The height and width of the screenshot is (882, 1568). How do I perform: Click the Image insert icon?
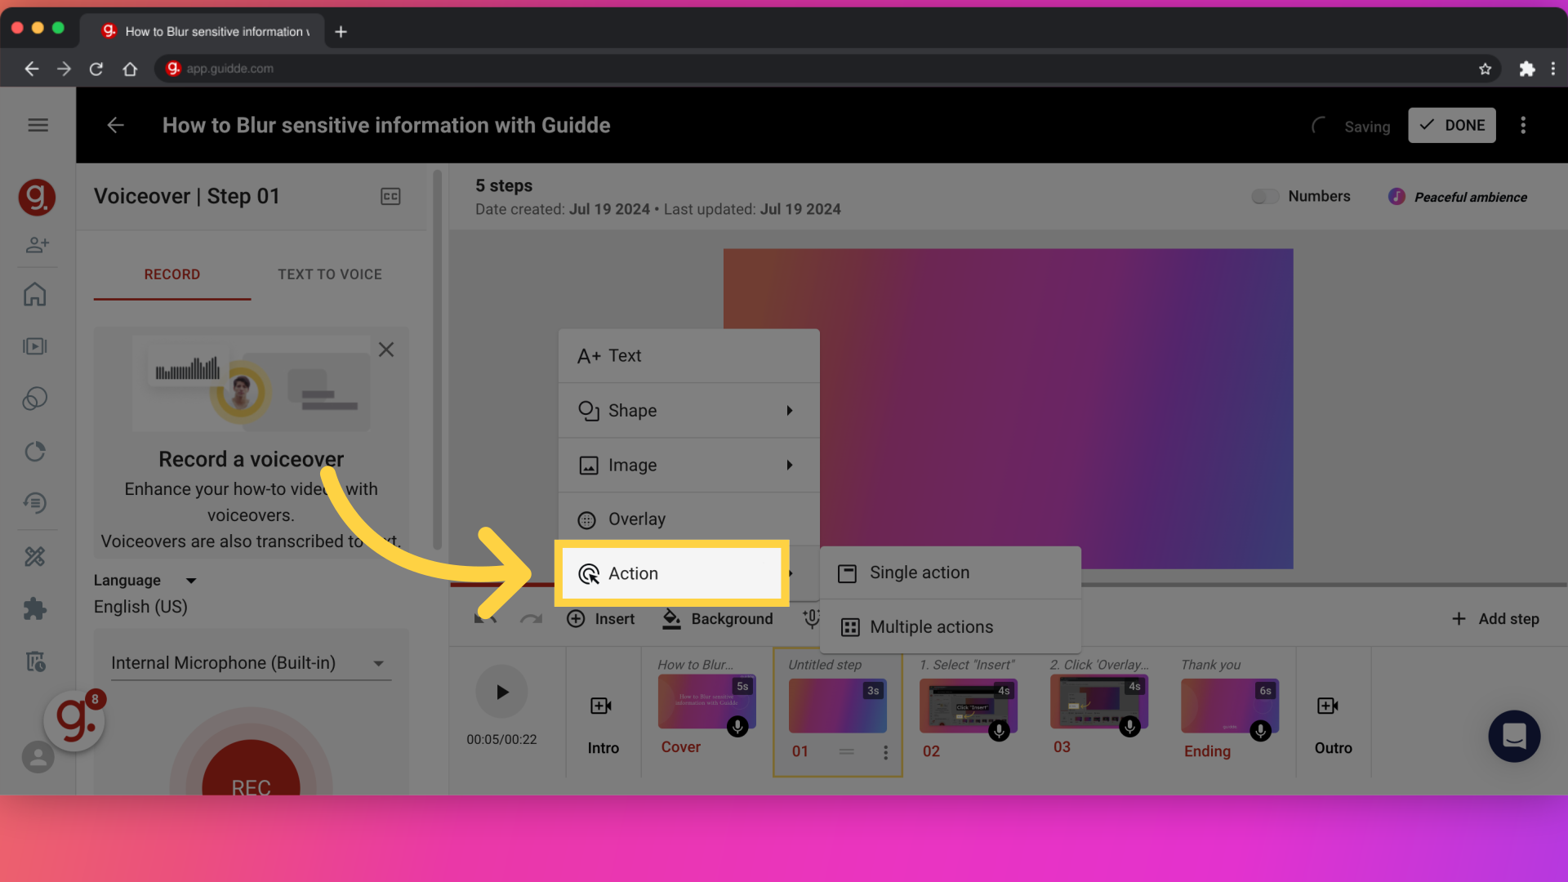(588, 463)
